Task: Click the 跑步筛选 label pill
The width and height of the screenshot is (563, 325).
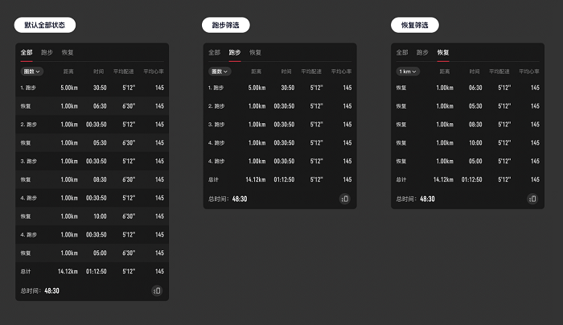Action: pos(225,26)
